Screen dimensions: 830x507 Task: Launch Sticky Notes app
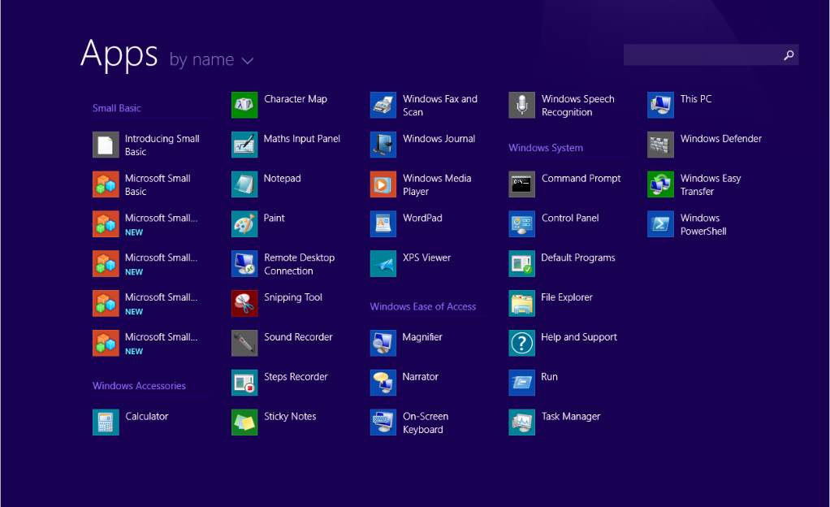(244, 422)
